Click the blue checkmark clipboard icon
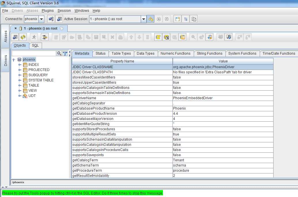This screenshot has height=197, width=298. 210,37
